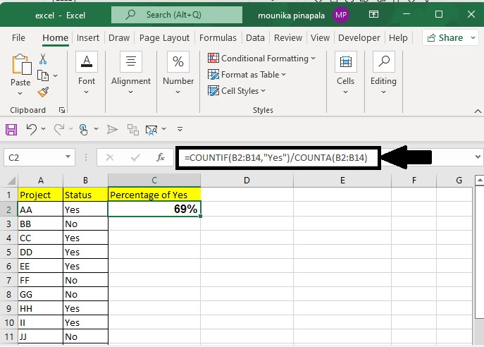
Task: Expand the formula bar
Action: click(478, 157)
